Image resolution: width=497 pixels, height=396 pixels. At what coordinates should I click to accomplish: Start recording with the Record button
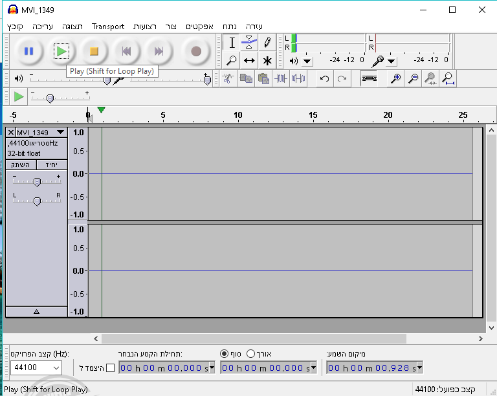[196, 51]
